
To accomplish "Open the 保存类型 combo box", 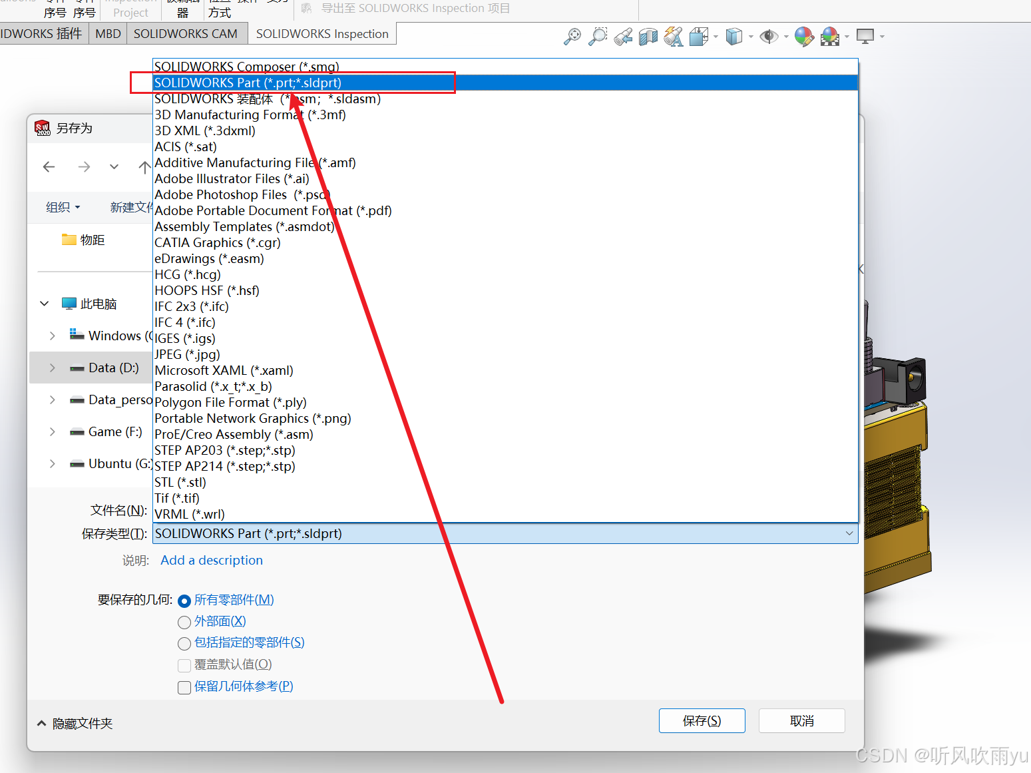I will [x=505, y=533].
